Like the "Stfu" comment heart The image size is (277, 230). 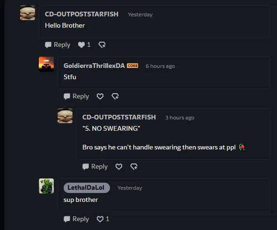pos(100,96)
